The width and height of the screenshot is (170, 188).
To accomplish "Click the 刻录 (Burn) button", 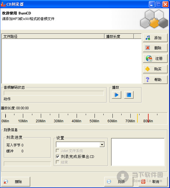I will point(118,182).
